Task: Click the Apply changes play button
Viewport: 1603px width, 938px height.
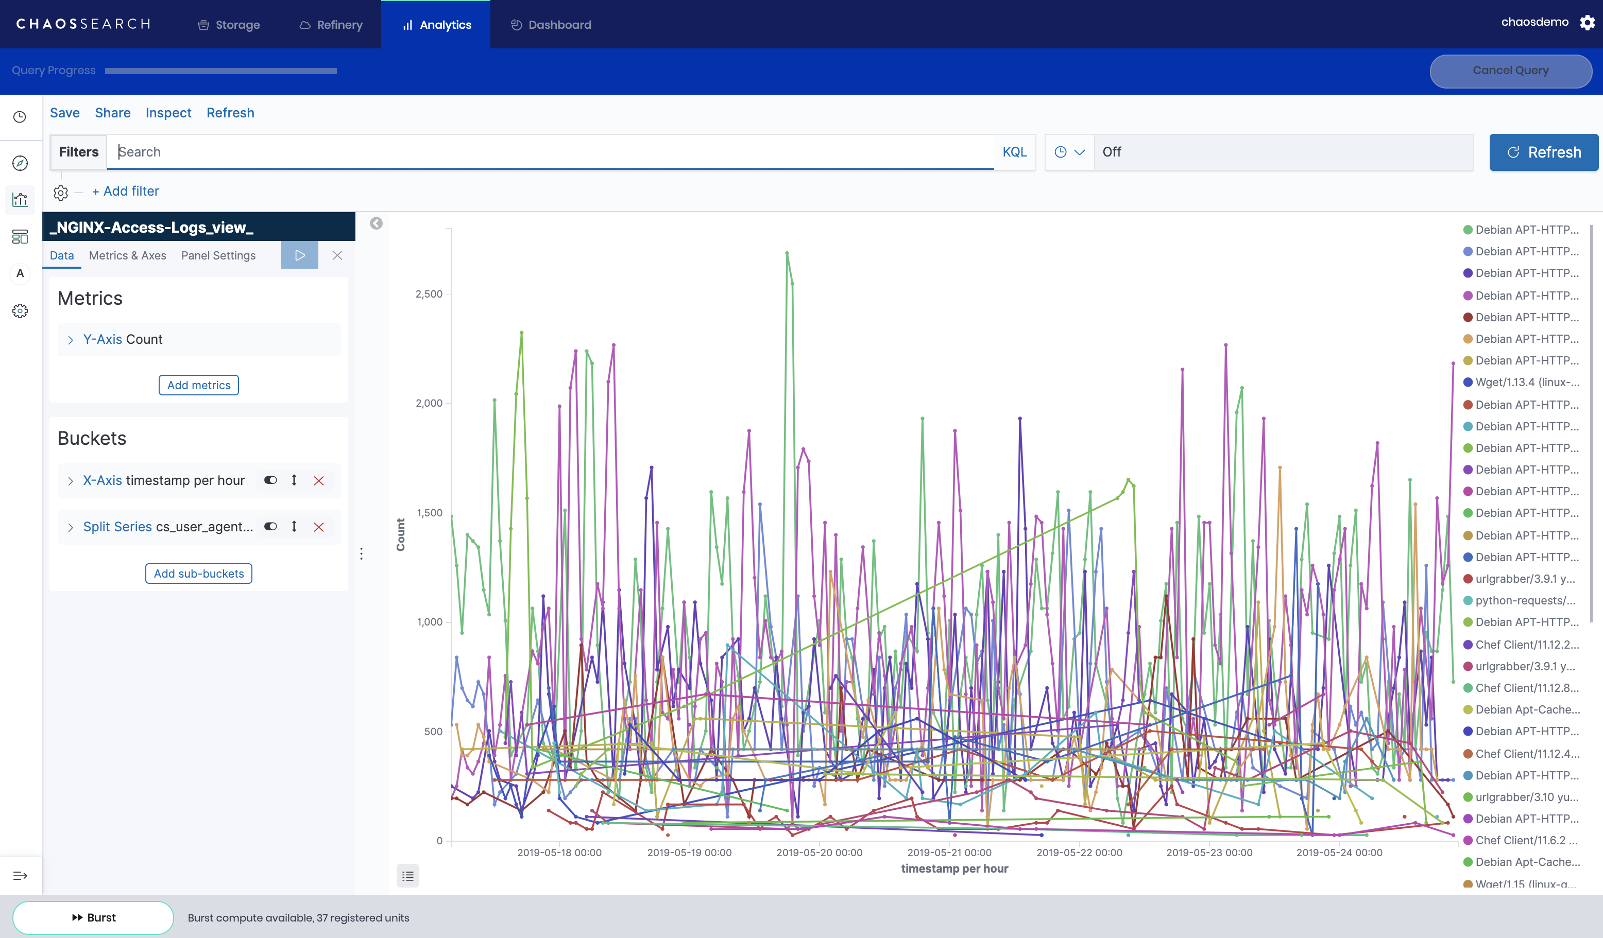Action: point(300,255)
